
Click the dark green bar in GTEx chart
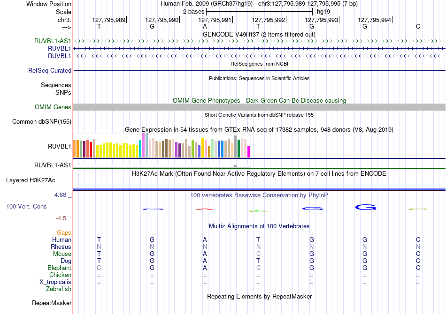coord(238,149)
